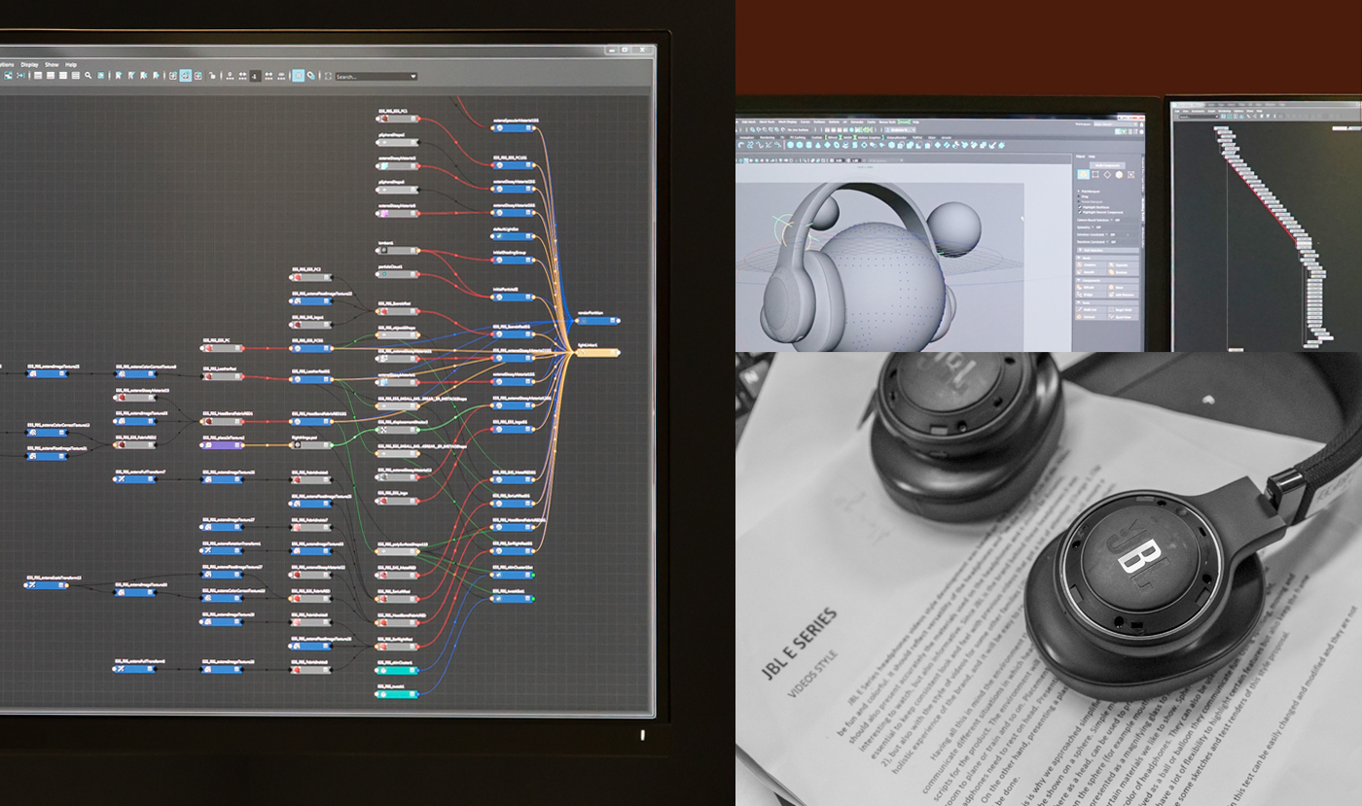Click the lambert1 node's material swatch icon
This screenshot has height=806, width=1362.
384,250
